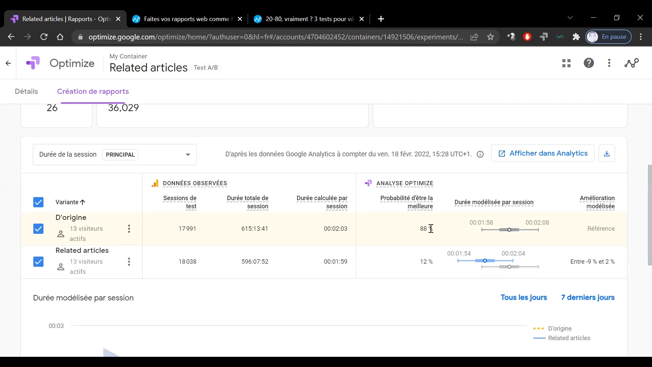Viewport: 652px width, 367px height.
Task: Click the browser back arrow
Action: [x=11, y=37]
